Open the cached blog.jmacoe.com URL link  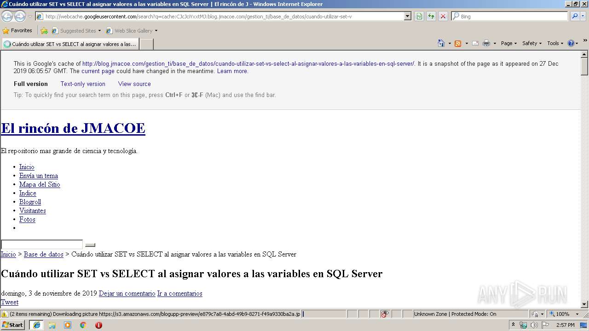(248, 64)
